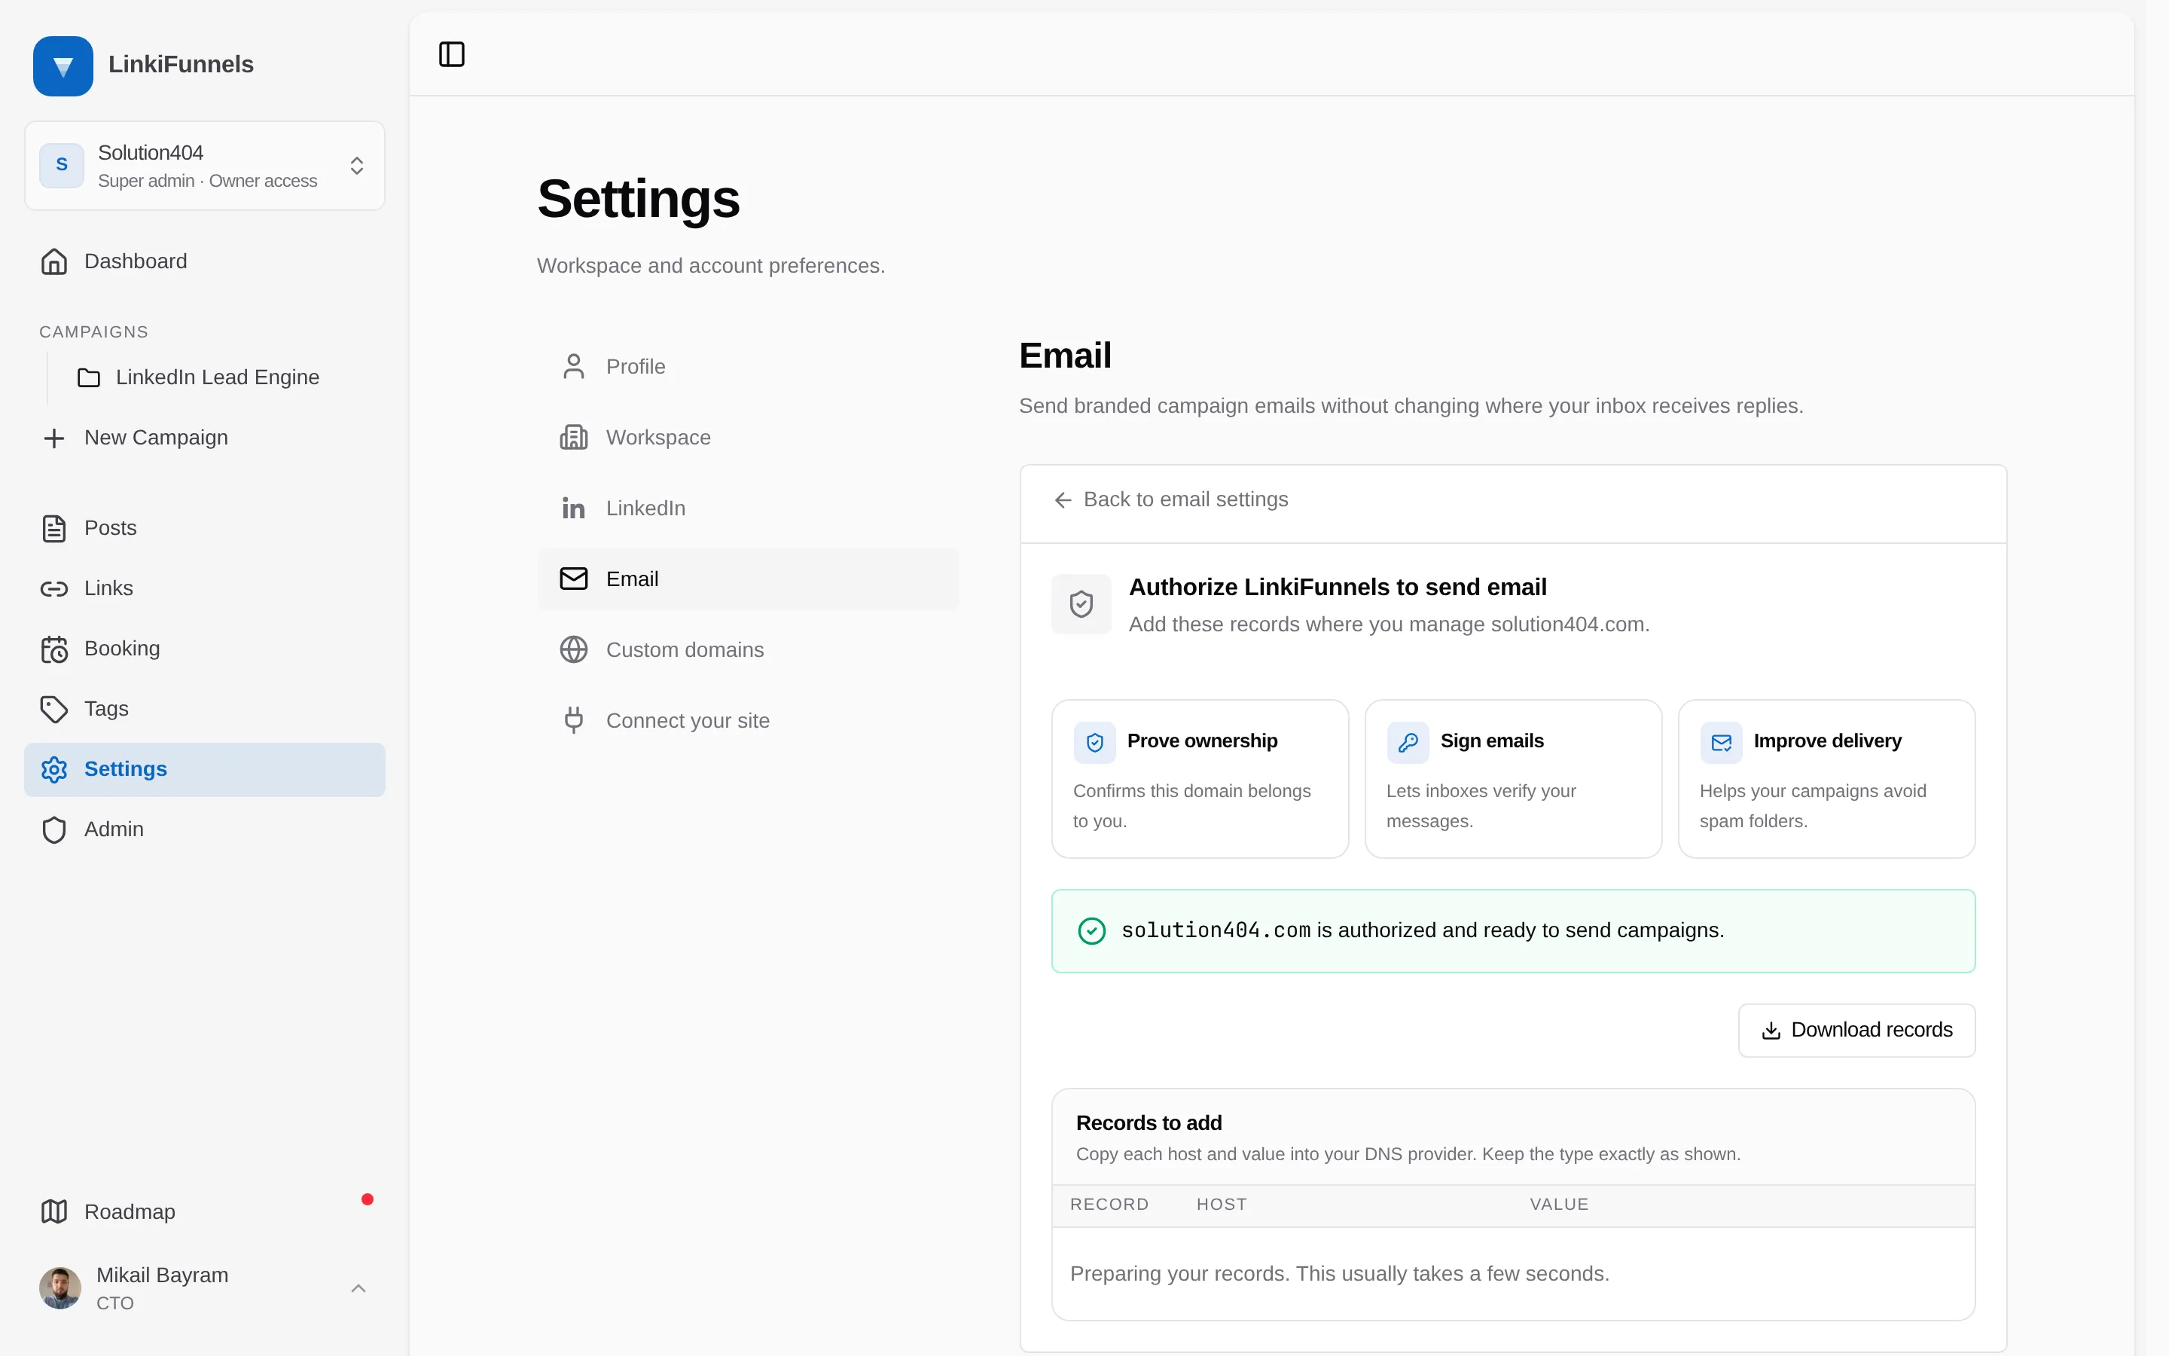The image size is (2169, 1356).
Task: Click the Solution404 'S' workspace avatar
Action: [x=62, y=165]
